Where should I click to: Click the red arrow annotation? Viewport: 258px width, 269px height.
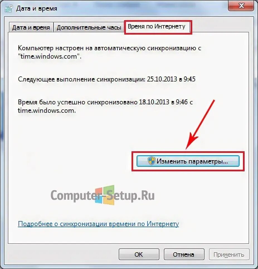click(x=200, y=124)
